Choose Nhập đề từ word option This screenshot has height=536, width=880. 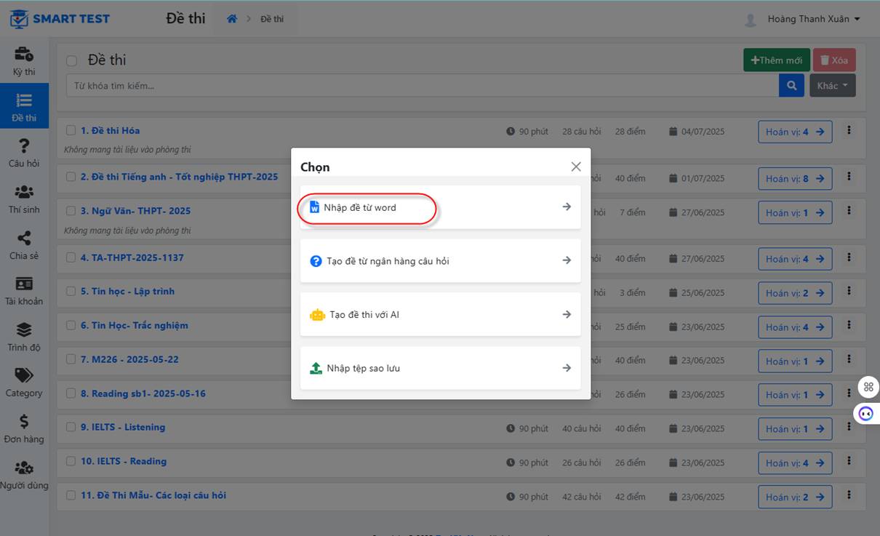441,207
